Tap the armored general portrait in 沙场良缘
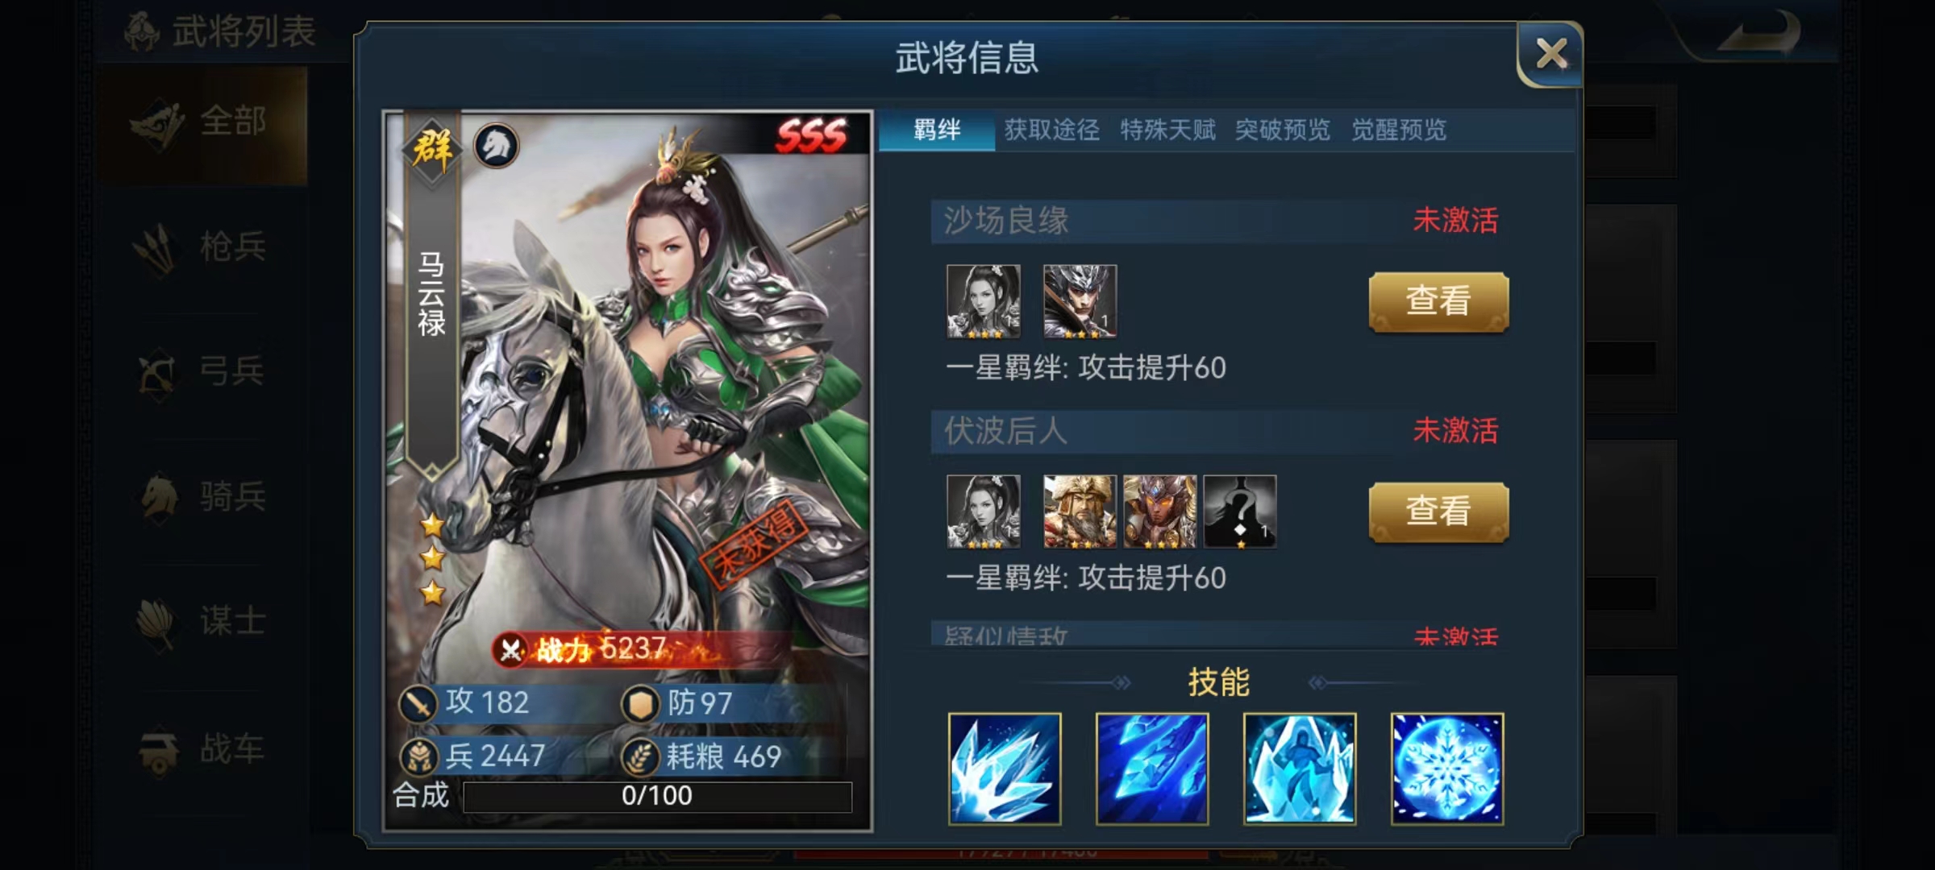This screenshot has width=1935, height=870. coord(1080,301)
